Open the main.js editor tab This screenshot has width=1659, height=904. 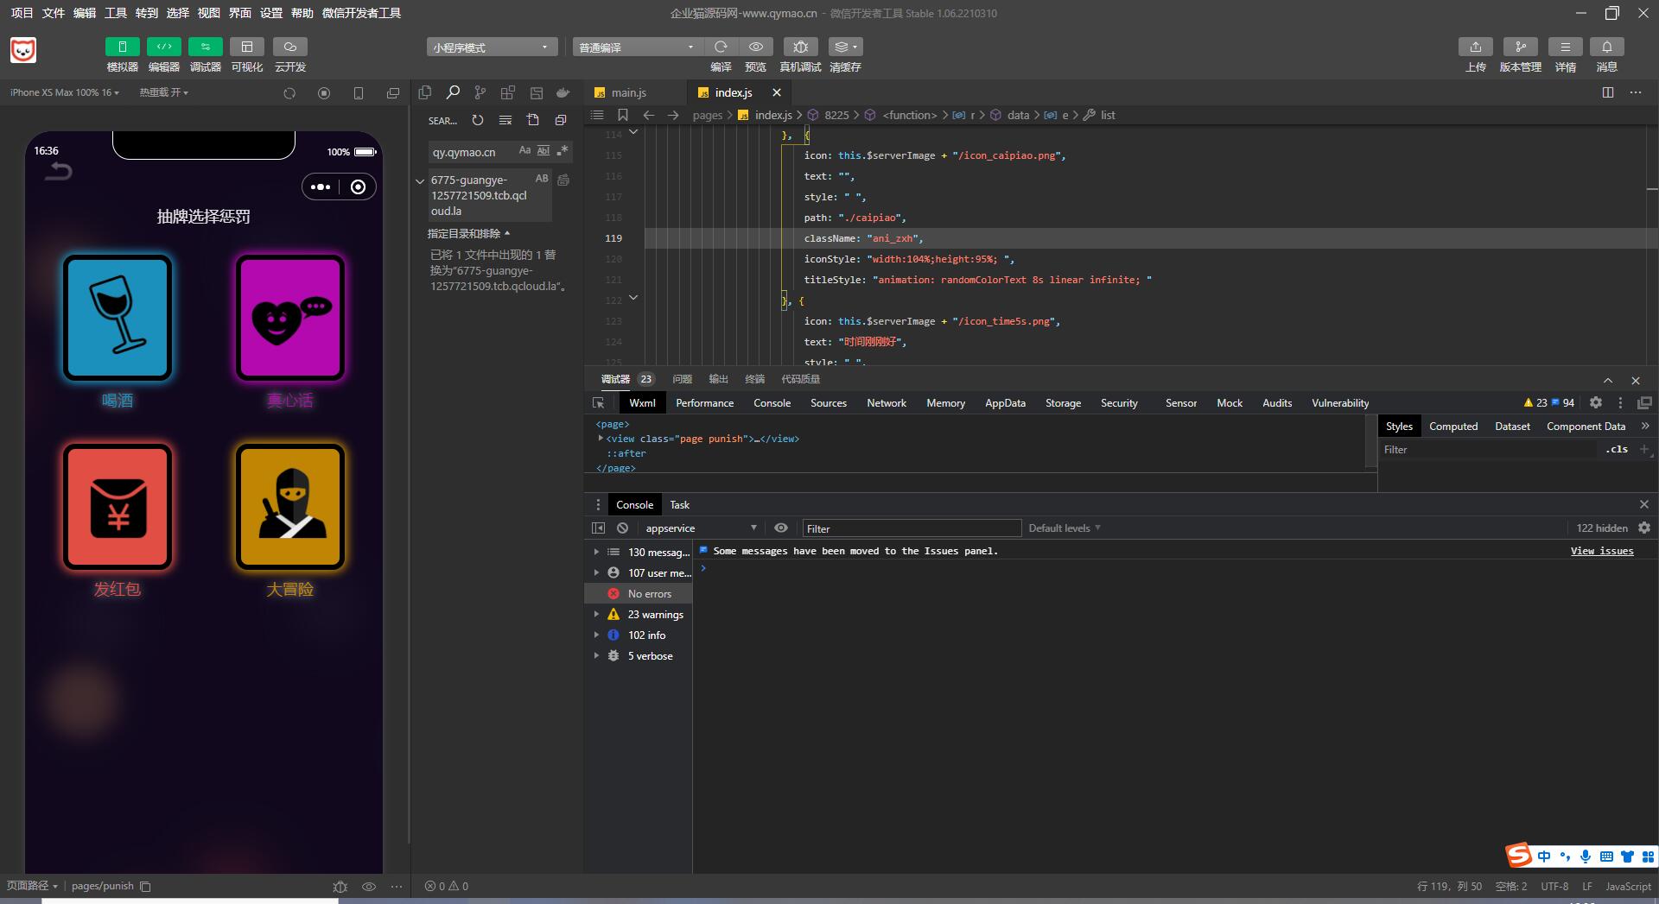628,92
